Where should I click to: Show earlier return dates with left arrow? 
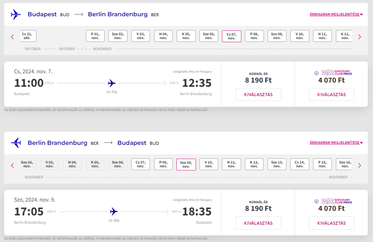click(12, 165)
